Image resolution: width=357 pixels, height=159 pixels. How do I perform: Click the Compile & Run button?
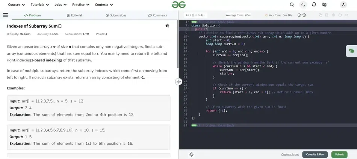click(x=315, y=155)
